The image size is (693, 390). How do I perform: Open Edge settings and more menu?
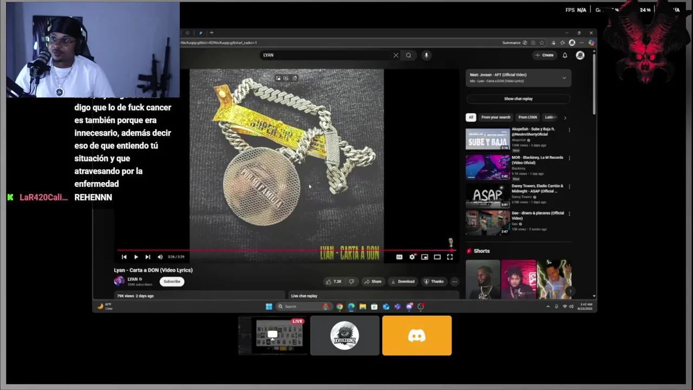coord(582,43)
